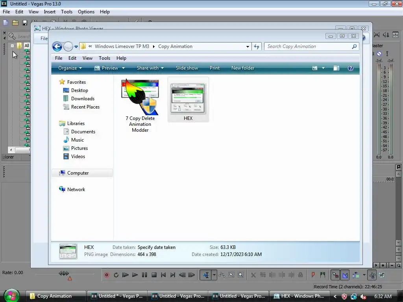Open Explorer window File menu
Screen dimensions: 403x302
click(59, 58)
